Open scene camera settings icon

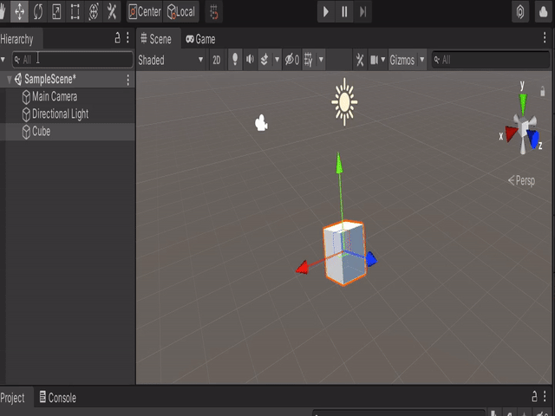(375, 60)
